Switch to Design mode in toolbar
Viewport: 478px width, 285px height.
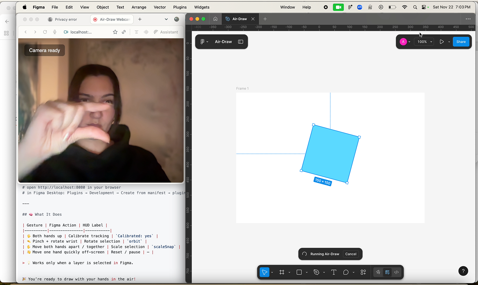tap(387, 272)
